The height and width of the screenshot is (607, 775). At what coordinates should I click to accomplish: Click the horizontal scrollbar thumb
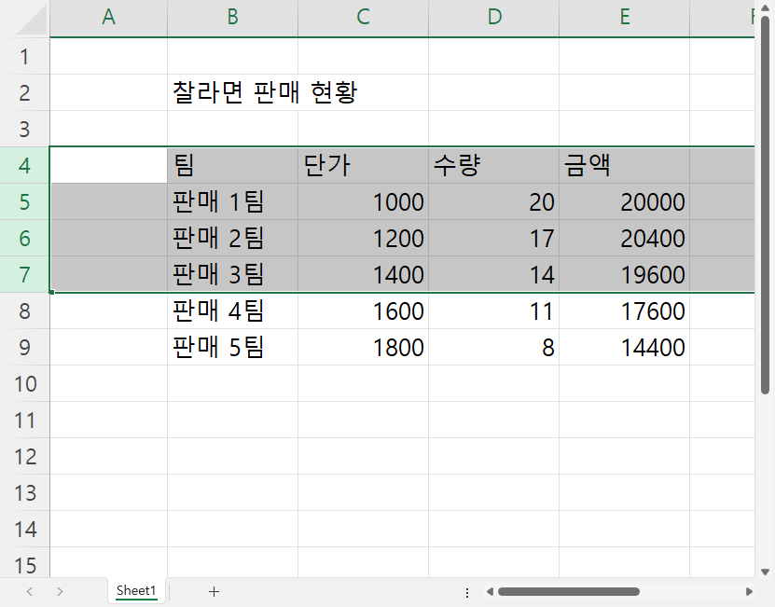pyautogui.click(x=568, y=591)
